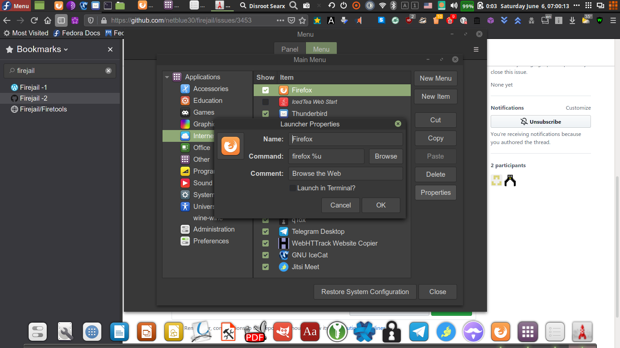Click the WebHTTrack Website Copier icon
The height and width of the screenshot is (348, 620).
point(284,243)
